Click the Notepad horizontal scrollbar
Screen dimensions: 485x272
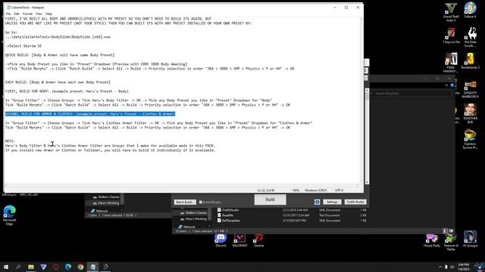[182, 185]
